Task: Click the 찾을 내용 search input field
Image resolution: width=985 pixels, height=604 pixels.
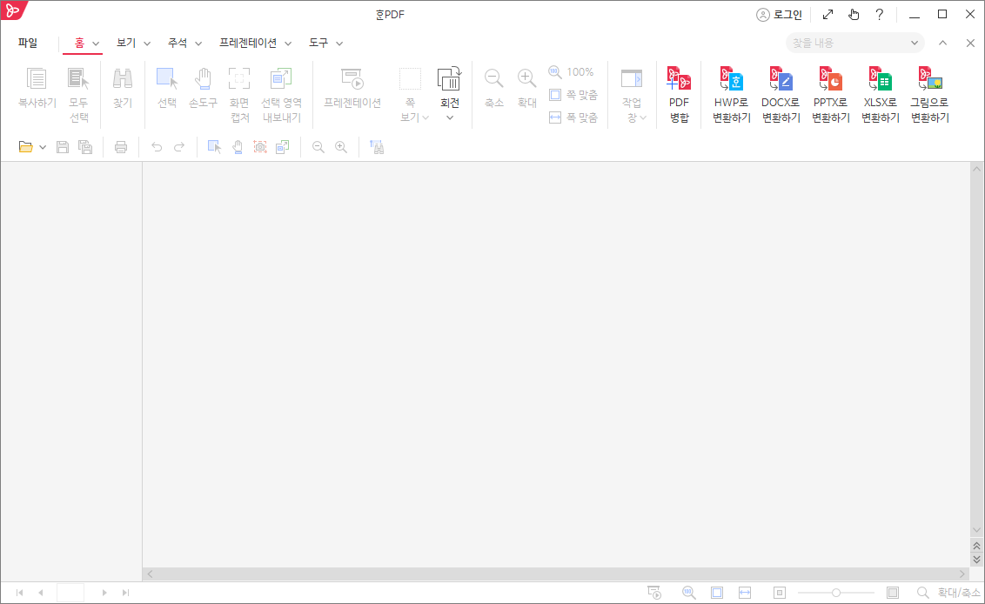Action: click(x=855, y=43)
